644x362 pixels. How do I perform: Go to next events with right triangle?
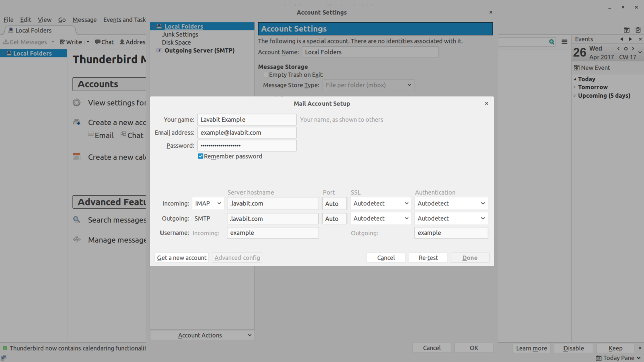click(631, 39)
